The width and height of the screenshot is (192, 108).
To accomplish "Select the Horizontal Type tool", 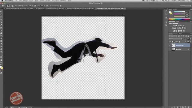I will [x=1, y=52].
